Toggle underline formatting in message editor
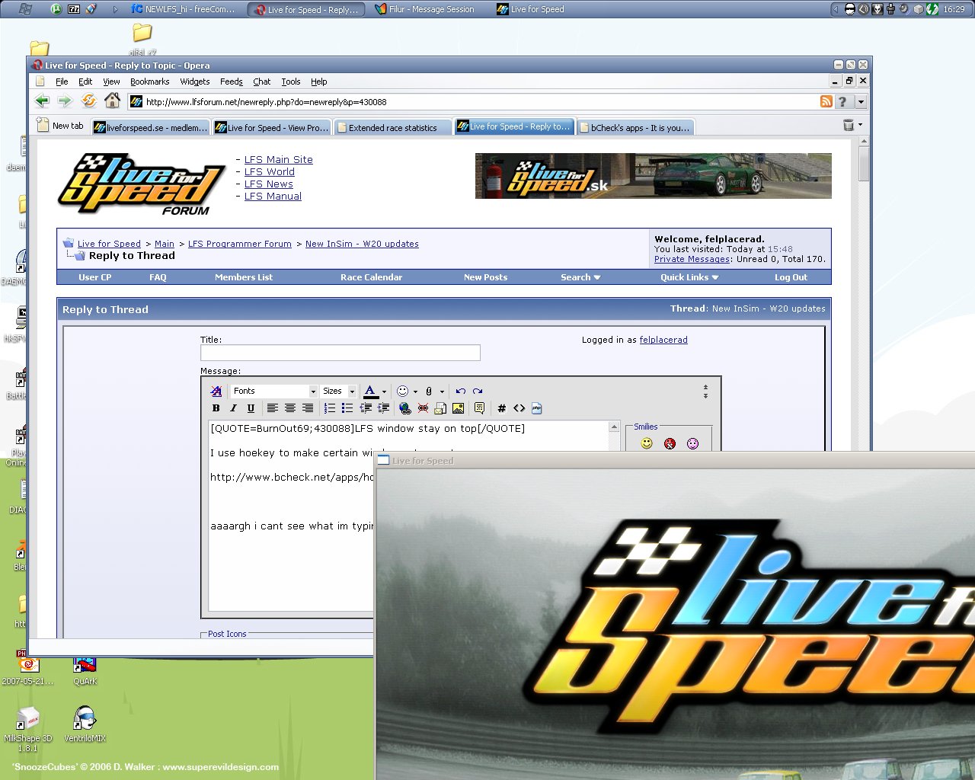This screenshot has width=975, height=780. click(x=251, y=408)
